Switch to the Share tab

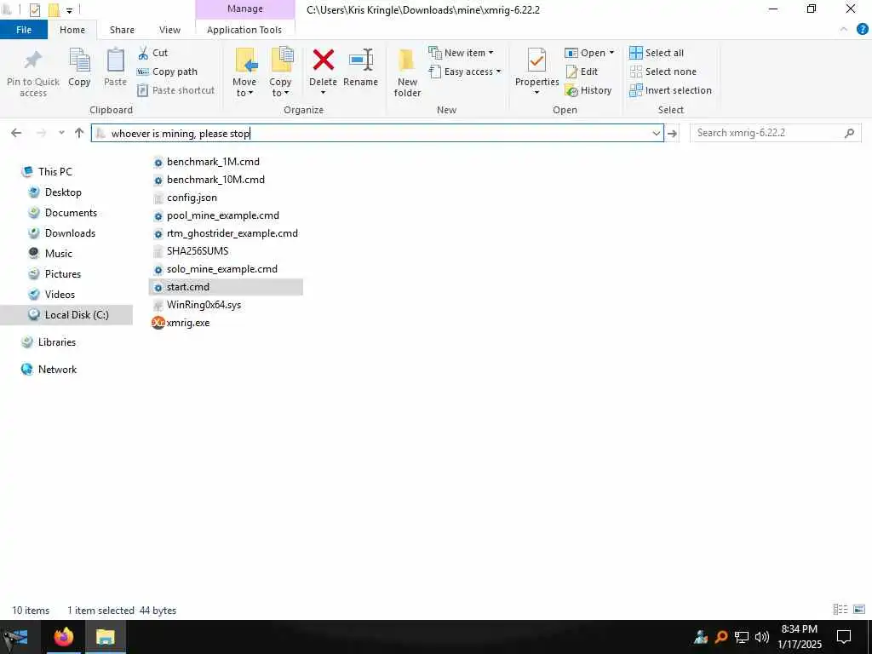pos(122,30)
